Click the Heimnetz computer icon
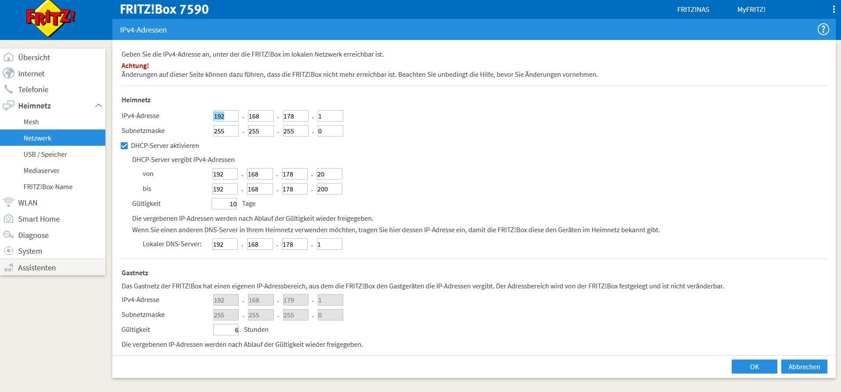This screenshot has width=841, height=392. (8, 105)
